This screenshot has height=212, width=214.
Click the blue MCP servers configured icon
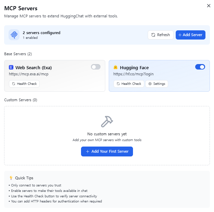tap(14, 35)
